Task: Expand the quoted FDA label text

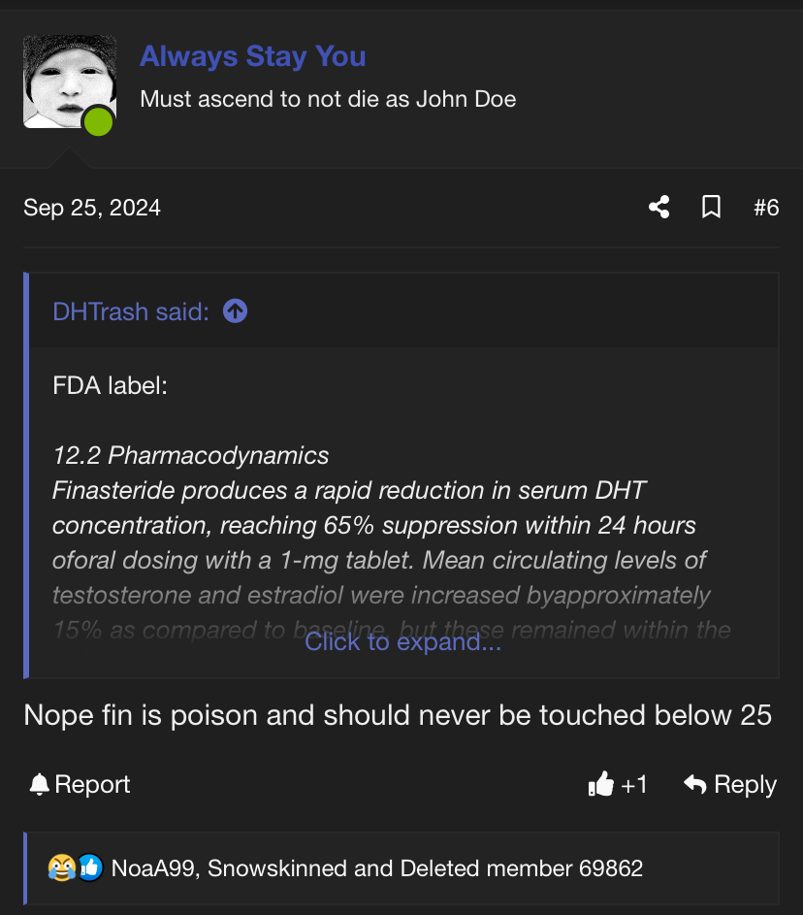Action: tap(402, 642)
